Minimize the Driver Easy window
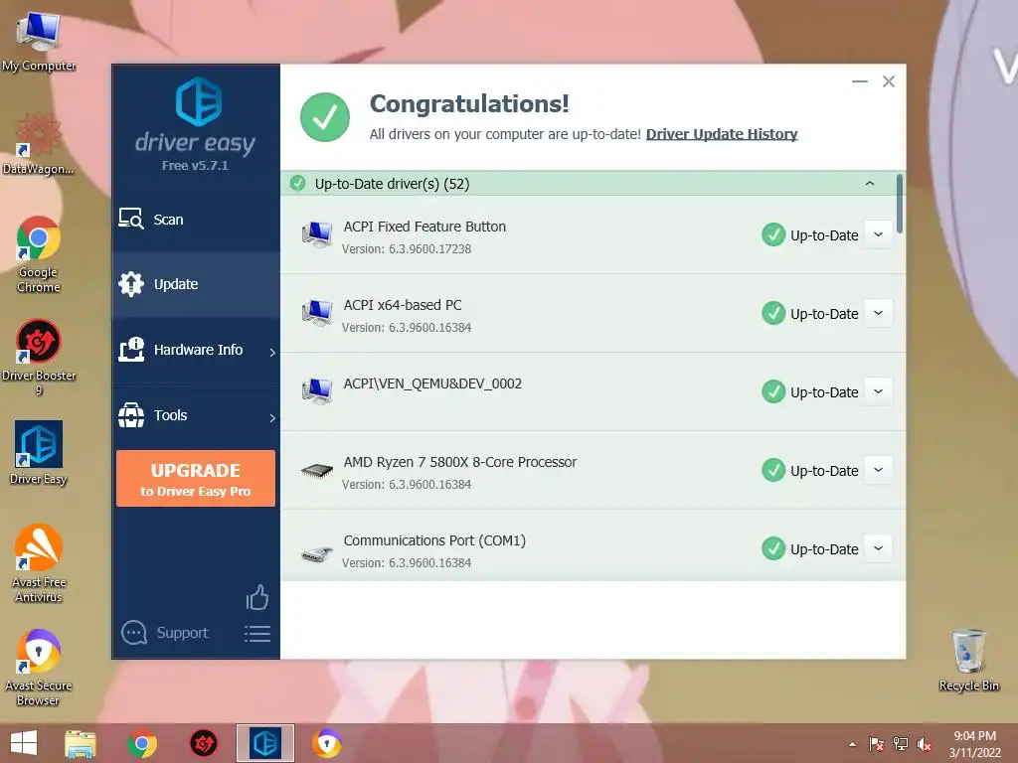 860,81
